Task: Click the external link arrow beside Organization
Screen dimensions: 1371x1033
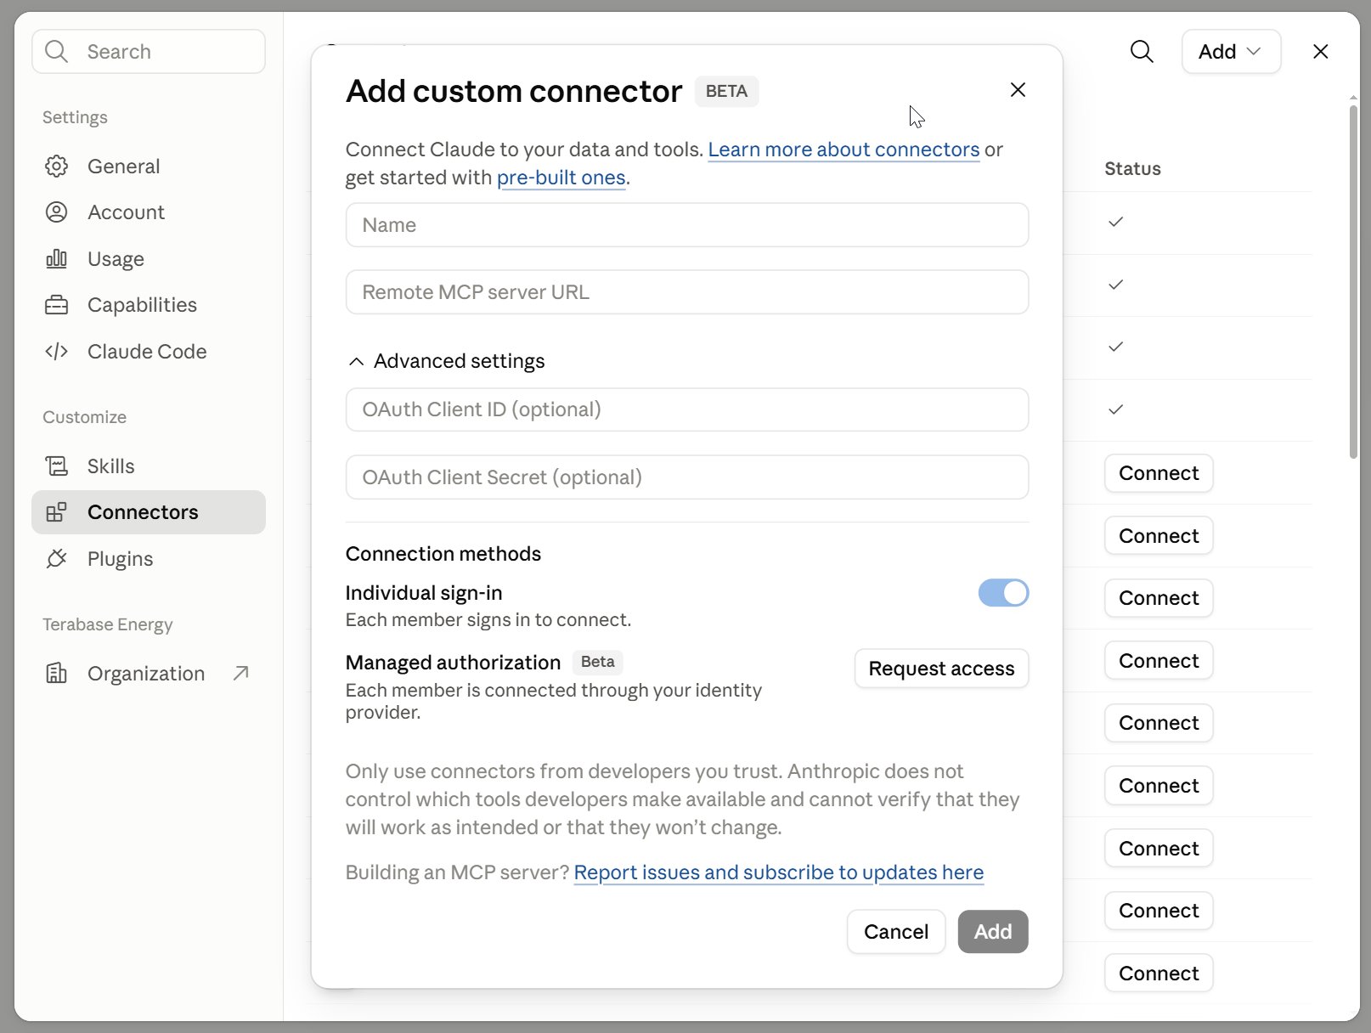Action: coord(241,673)
